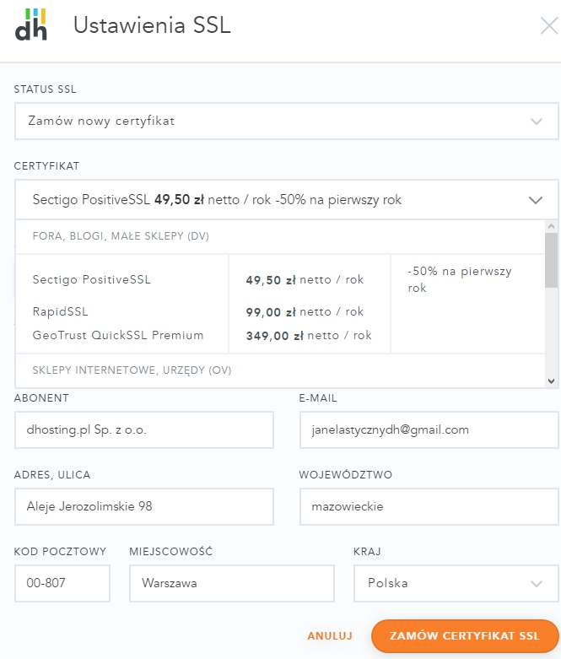Viewport: 561px width, 659px height.
Task: Open the Status SSL dropdown
Action: pos(287,121)
